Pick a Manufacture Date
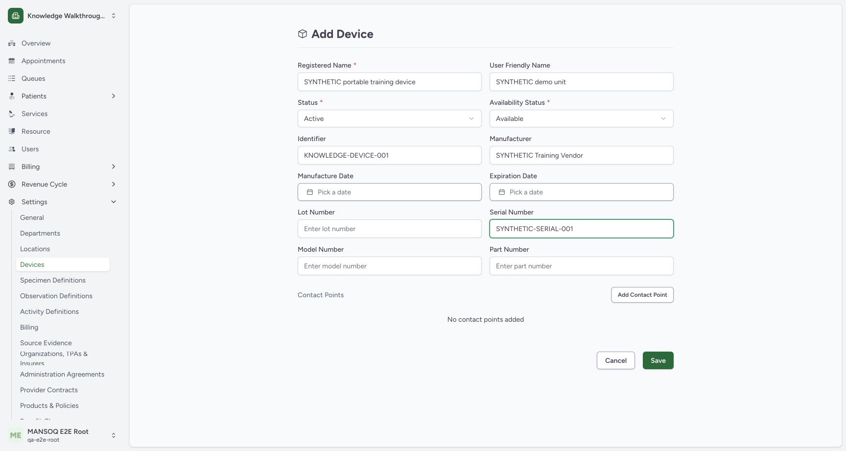 (x=390, y=192)
